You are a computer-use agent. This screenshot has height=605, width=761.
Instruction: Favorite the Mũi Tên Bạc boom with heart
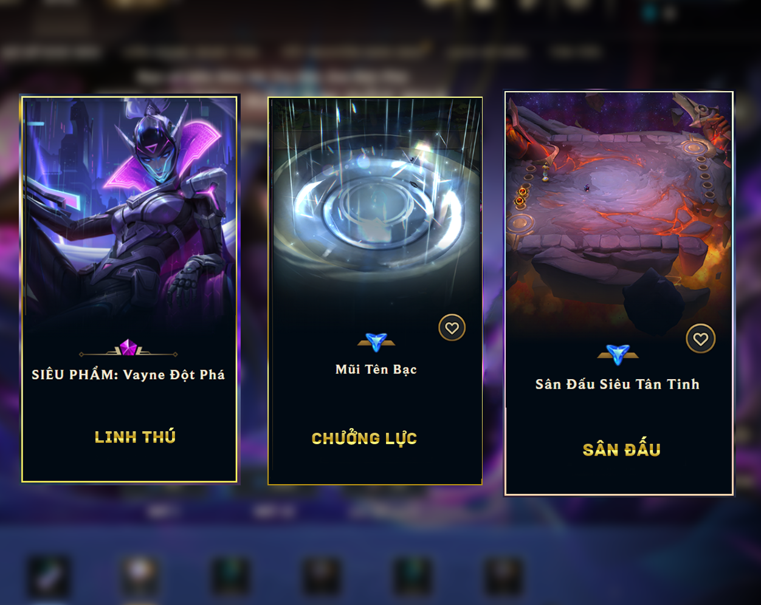click(x=452, y=328)
